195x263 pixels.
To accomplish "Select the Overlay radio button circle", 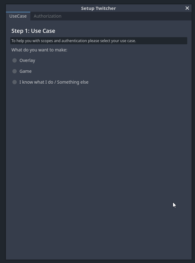I will point(15,60).
